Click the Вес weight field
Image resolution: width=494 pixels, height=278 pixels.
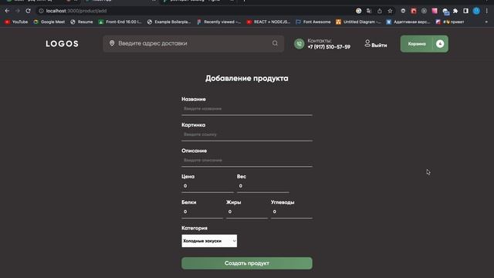[262, 186]
